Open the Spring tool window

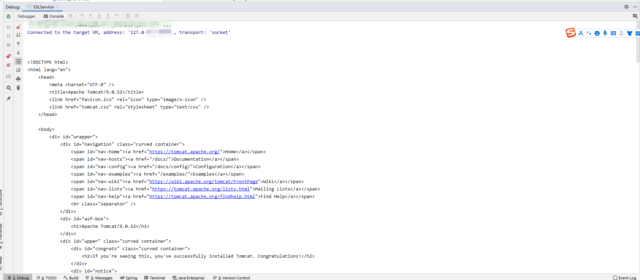tap(128, 278)
